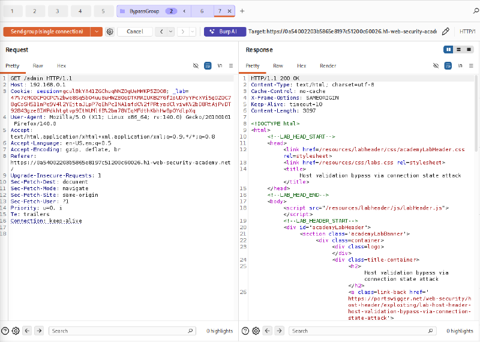480x342 pixels.
Task: Collapse BypassGroup with its chevron arrow
Action: coord(184,11)
